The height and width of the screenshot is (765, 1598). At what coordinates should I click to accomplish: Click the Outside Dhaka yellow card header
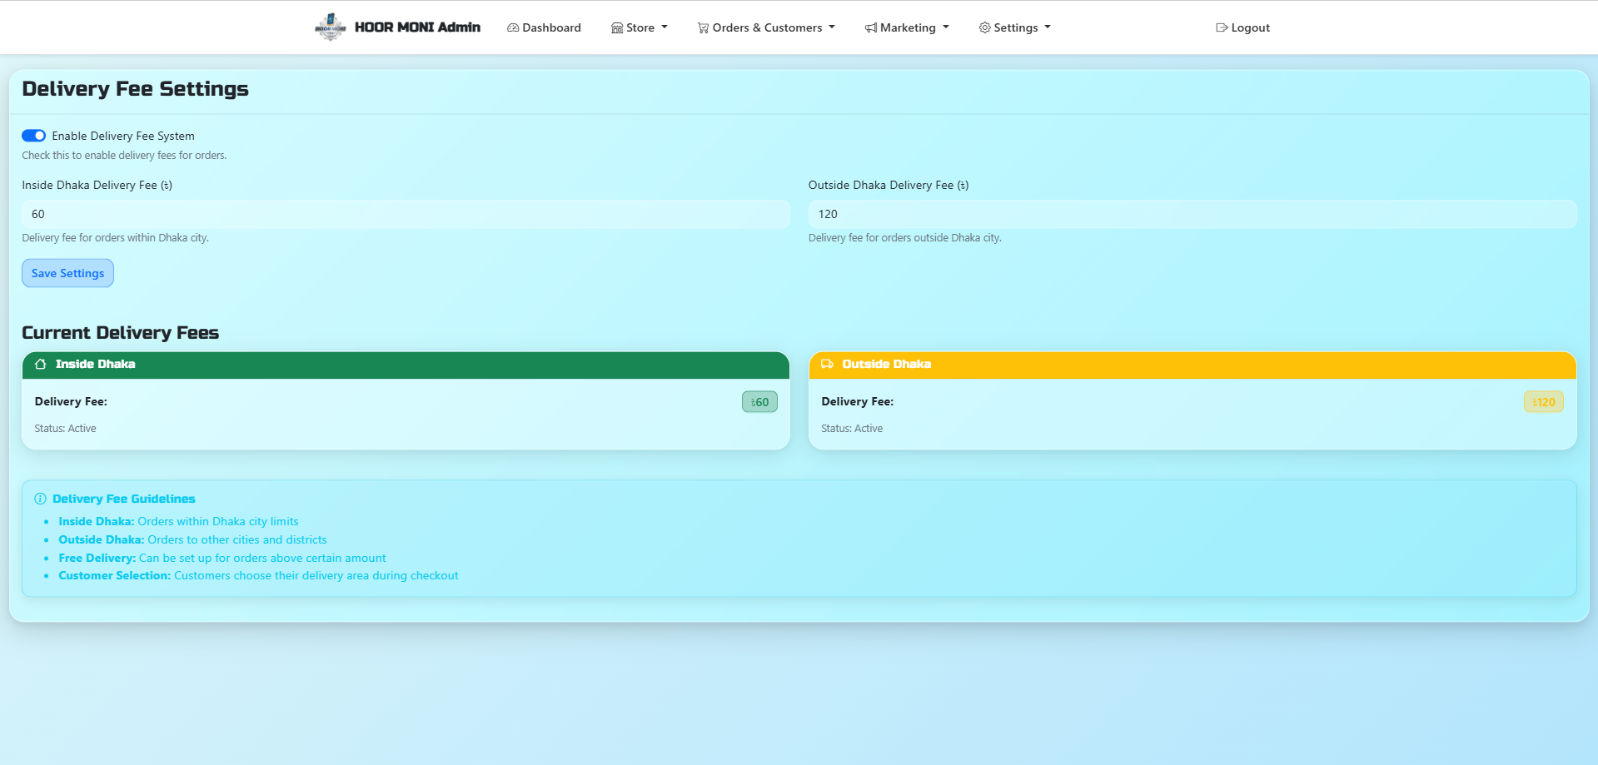1192,365
